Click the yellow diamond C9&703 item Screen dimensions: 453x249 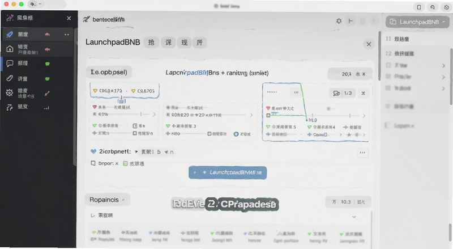(143, 91)
